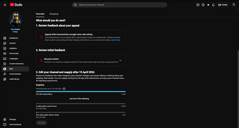Viewport: 239px width, 128px height.
Task: Click 'Appeal didn't demonstrate enough value-add editing' title
Action: [x=69, y=34]
